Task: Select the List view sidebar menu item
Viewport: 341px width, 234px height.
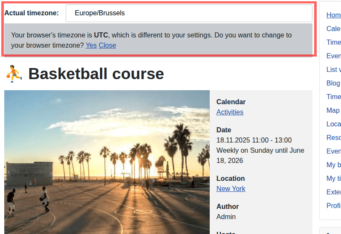Action: tap(334, 69)
